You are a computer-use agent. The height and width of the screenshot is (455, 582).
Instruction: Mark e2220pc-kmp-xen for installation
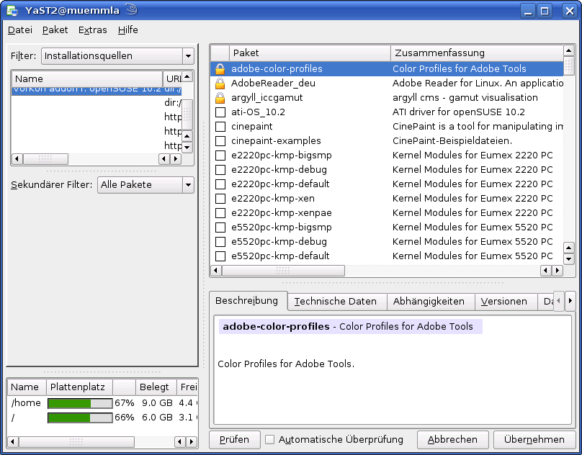pyautogui.click(x=220, y=199)
